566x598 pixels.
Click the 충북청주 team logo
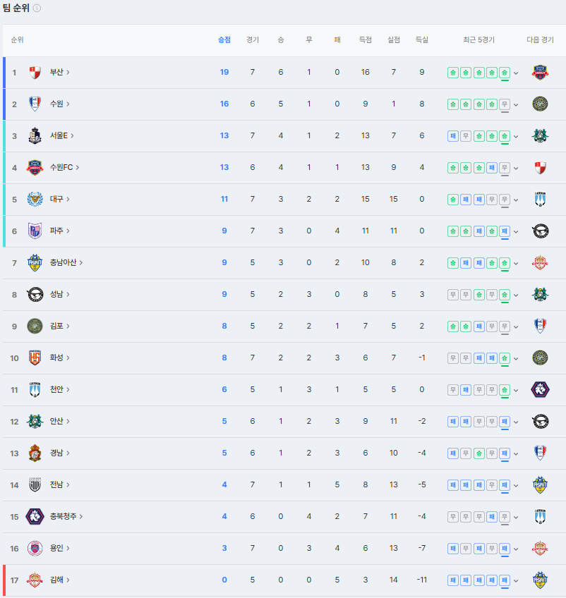pos(35,516)
